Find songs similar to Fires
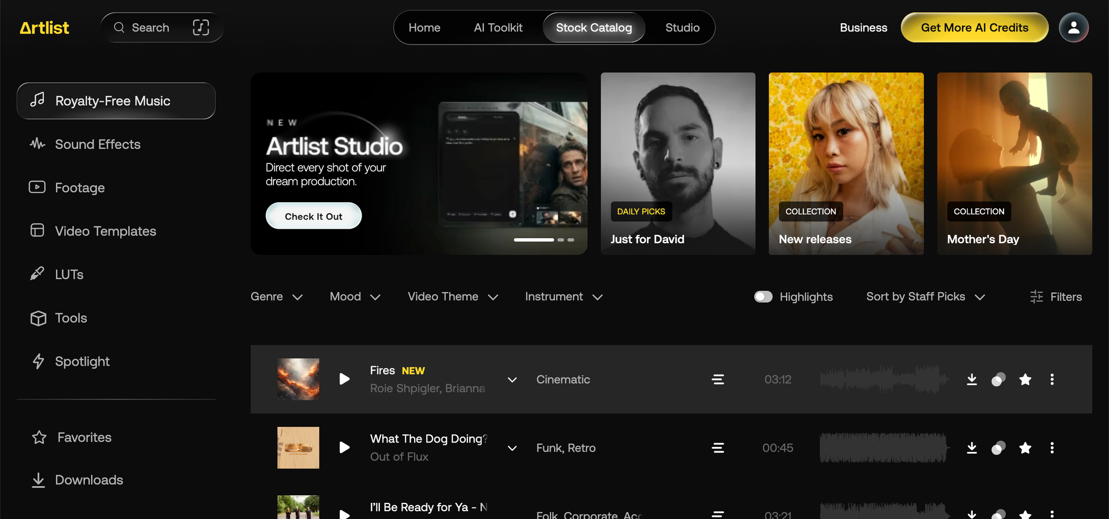Screen dimensions: 1109x519 click(999, 379)
